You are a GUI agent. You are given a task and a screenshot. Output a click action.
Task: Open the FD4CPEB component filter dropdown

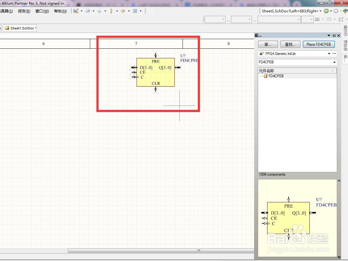click(x=334, y=62)
